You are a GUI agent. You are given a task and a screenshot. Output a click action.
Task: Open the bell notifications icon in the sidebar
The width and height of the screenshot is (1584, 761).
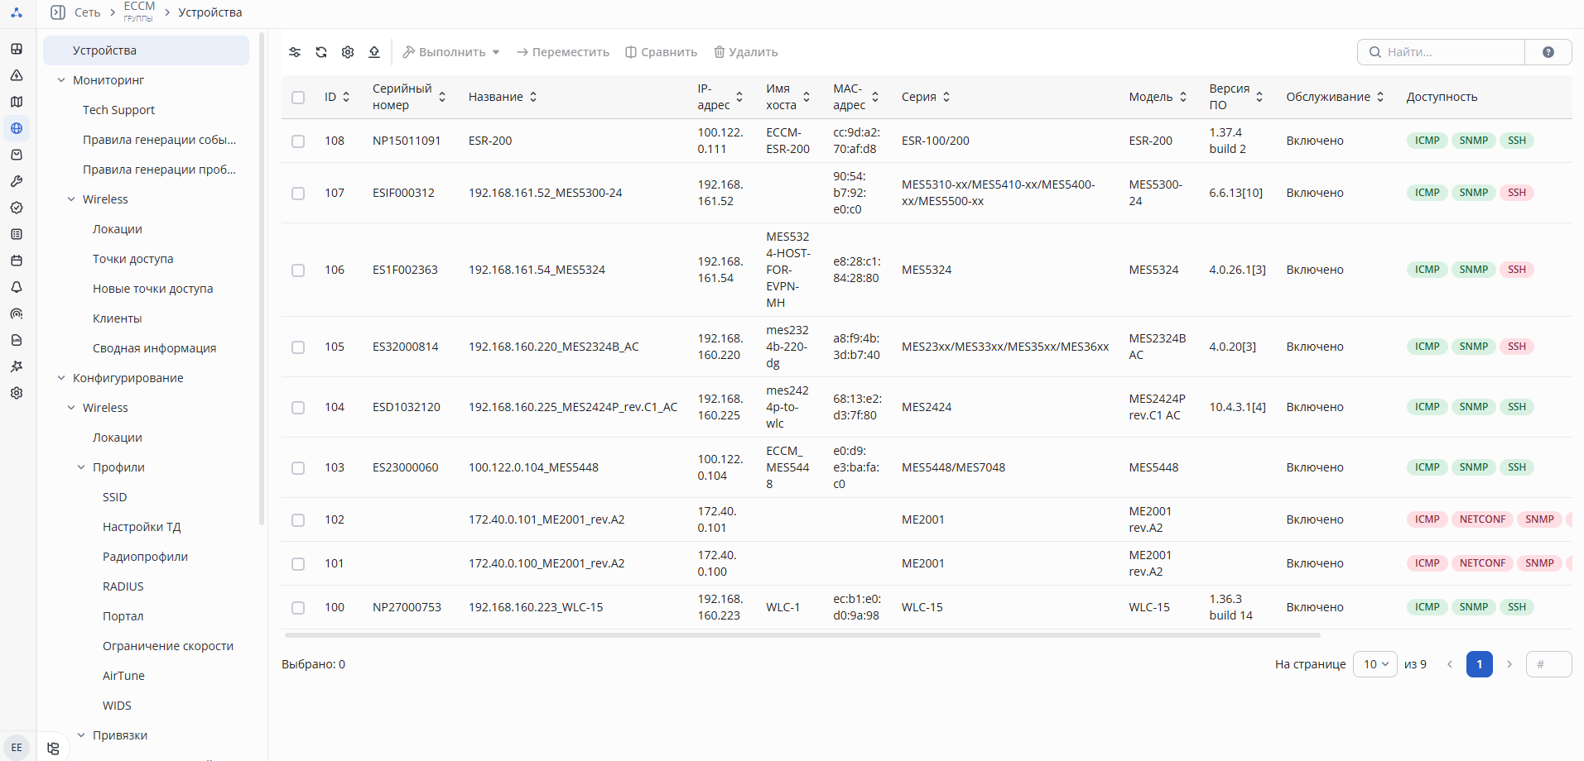[17, 287]
